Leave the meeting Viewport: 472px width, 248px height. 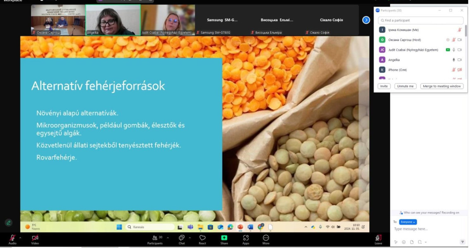pyautogui.click(x=378, y=239)
